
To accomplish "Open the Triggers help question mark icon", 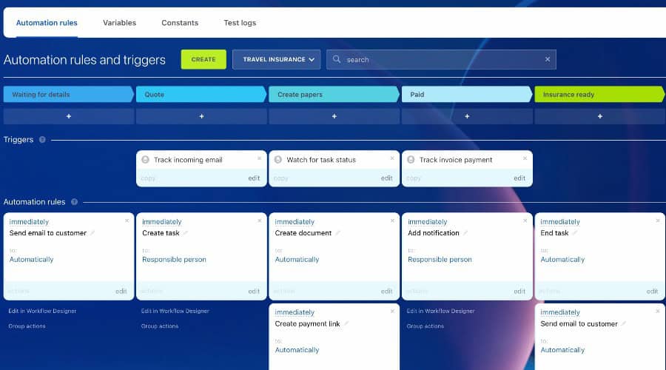I will [x=42, y=139].
